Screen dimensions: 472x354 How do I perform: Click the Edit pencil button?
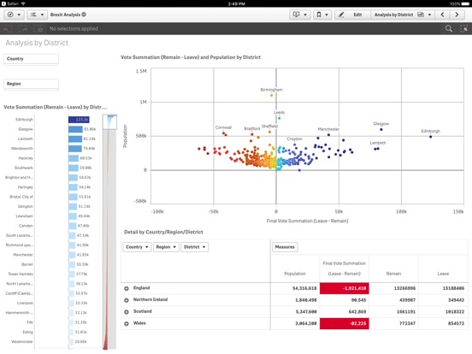(x=352, y=15)
